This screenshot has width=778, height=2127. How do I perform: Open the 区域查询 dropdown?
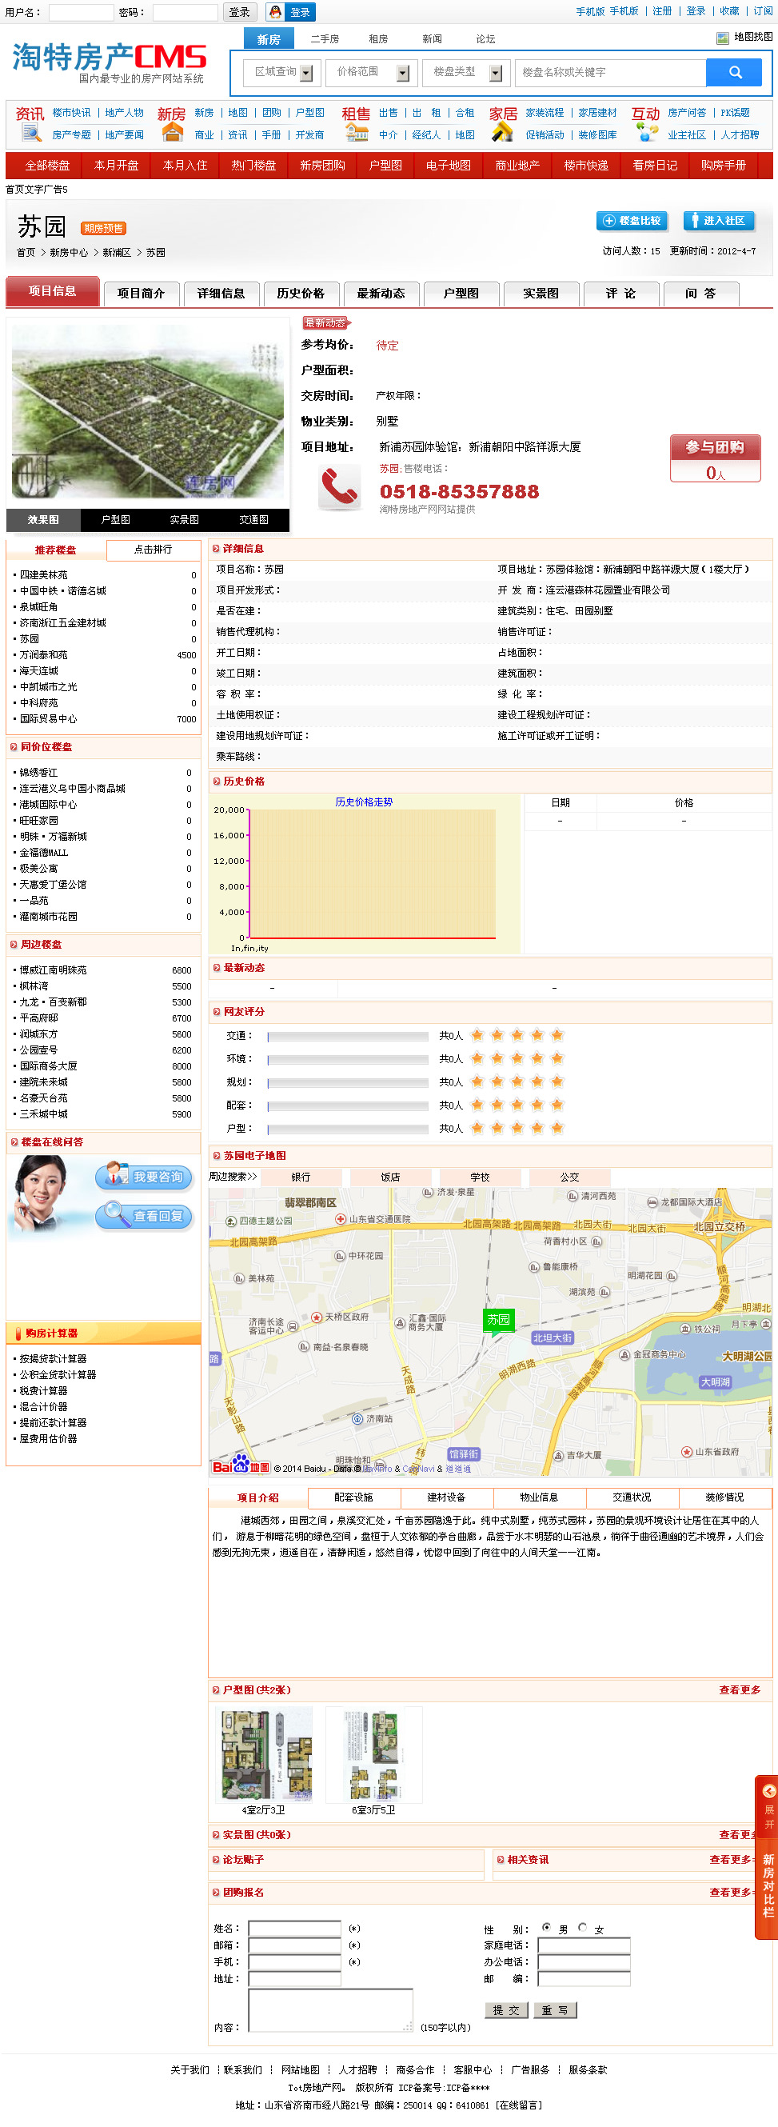pyautogui.click(x=282, y=73)
